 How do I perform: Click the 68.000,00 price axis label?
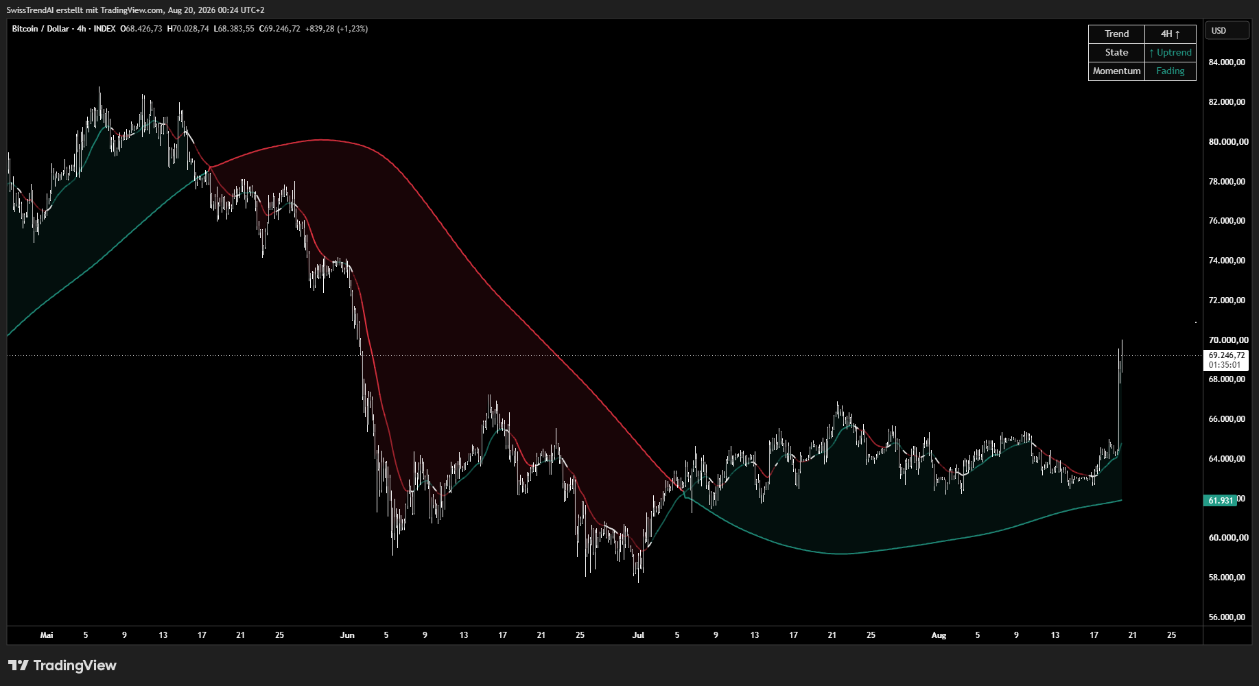[1227, 379]
